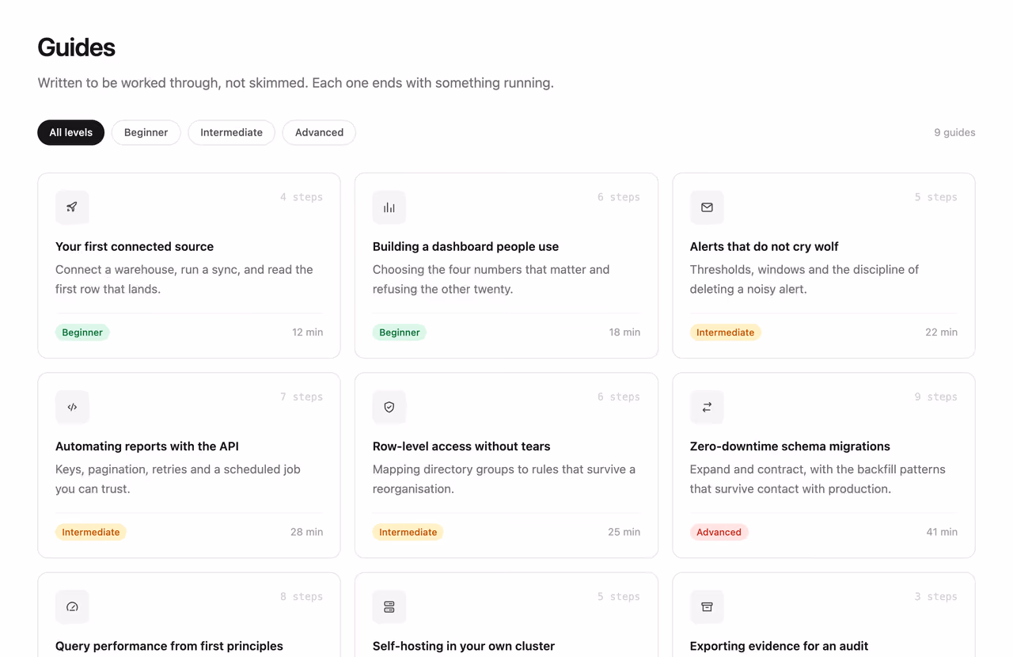Image resolution: width=1013 pixels, height=657 pixels.
Task: Click the '41 min' duration
Action: (x=942, y=532)
